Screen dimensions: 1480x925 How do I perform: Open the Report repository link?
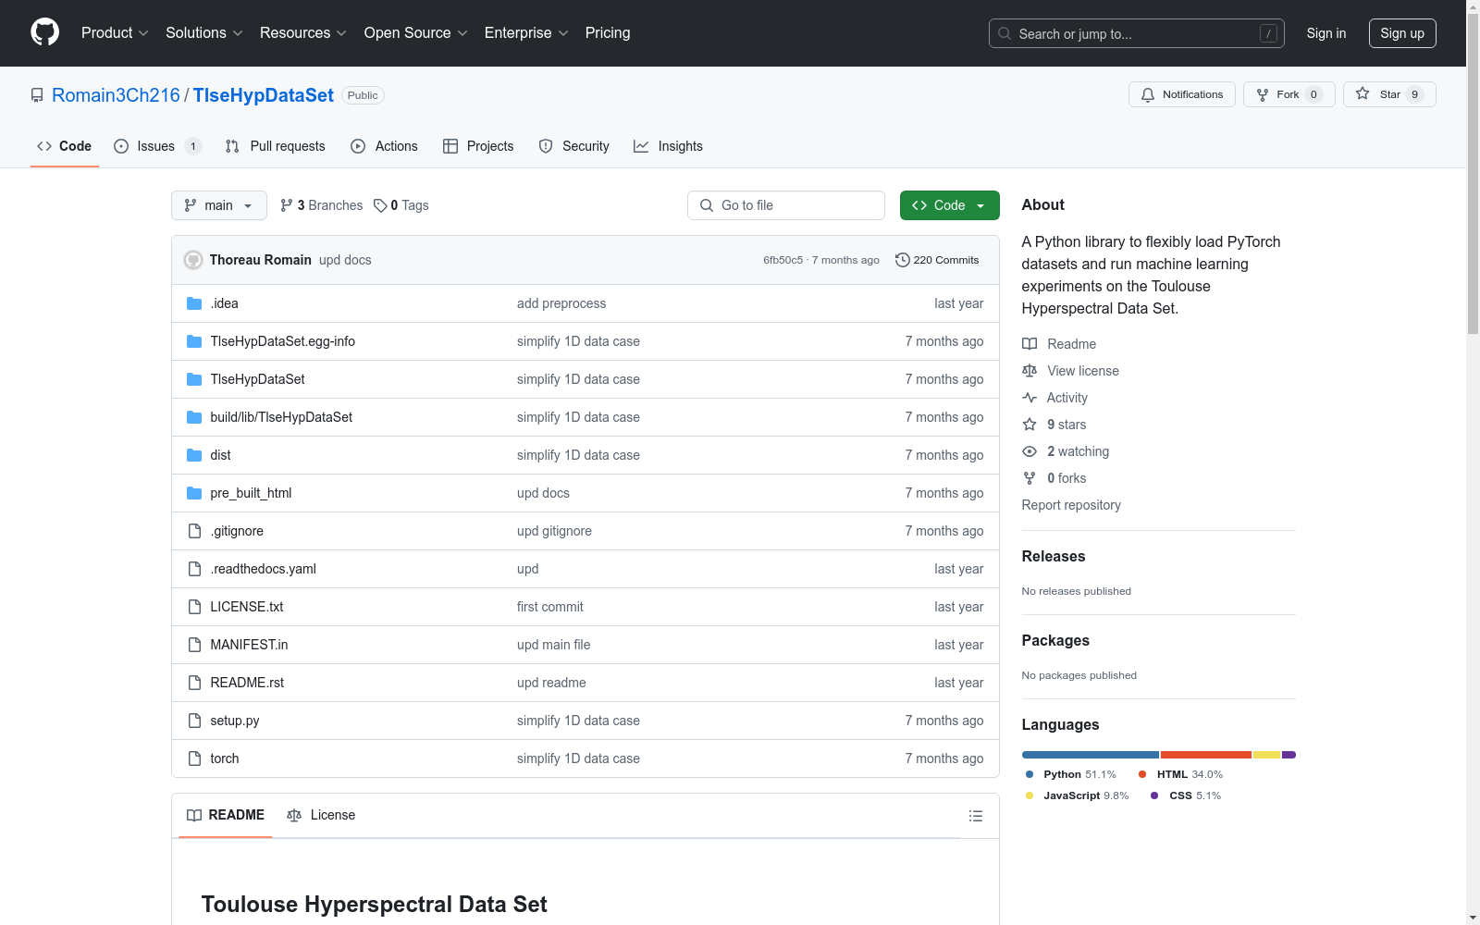[x=1071, y=505]
